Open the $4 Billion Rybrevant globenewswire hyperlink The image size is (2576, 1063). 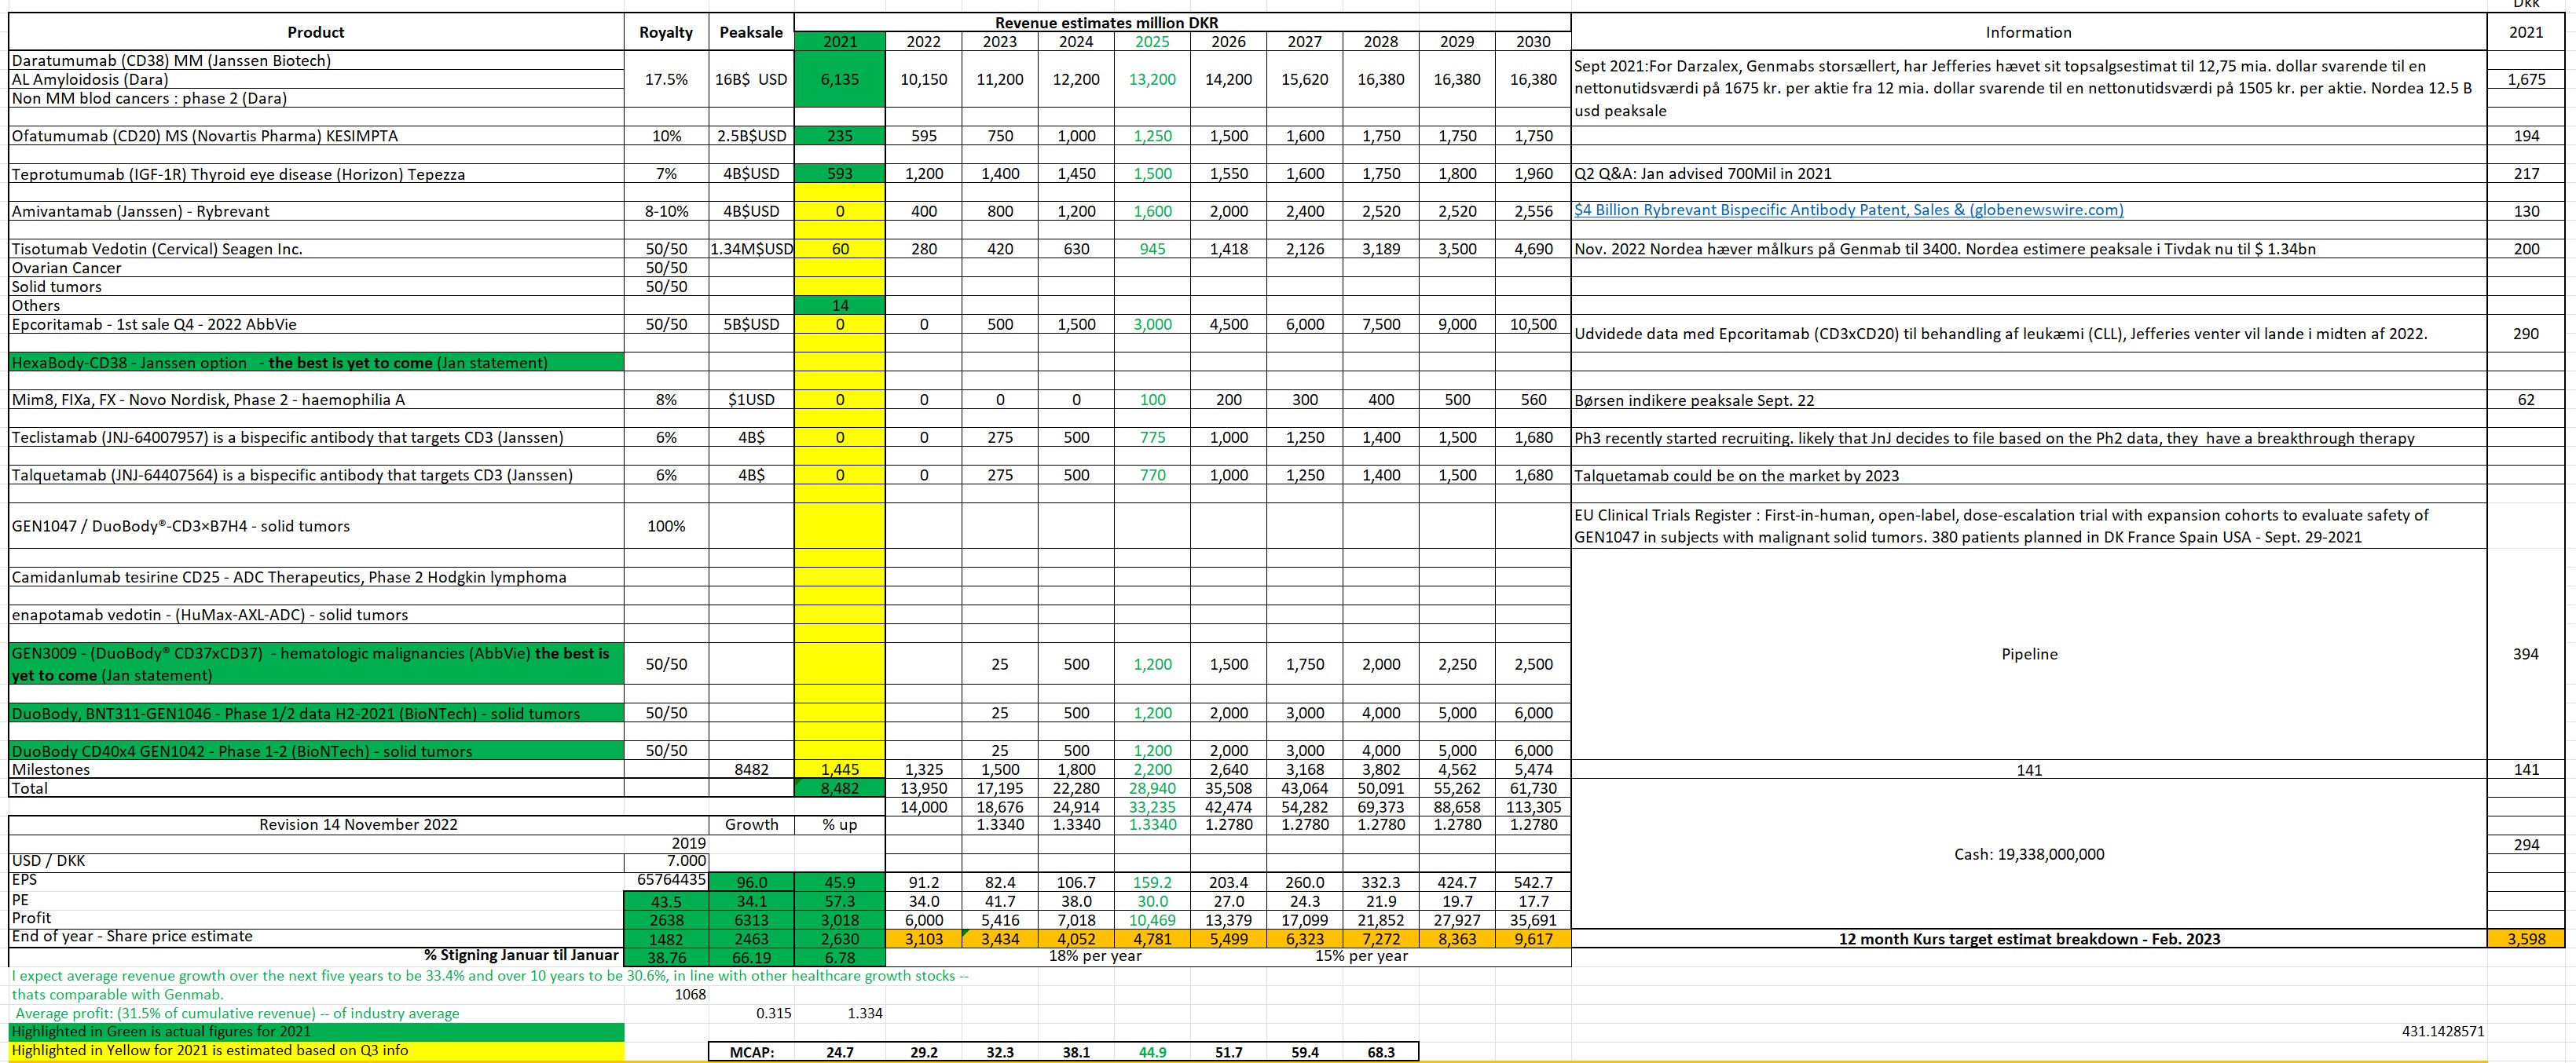(1848, 211)
